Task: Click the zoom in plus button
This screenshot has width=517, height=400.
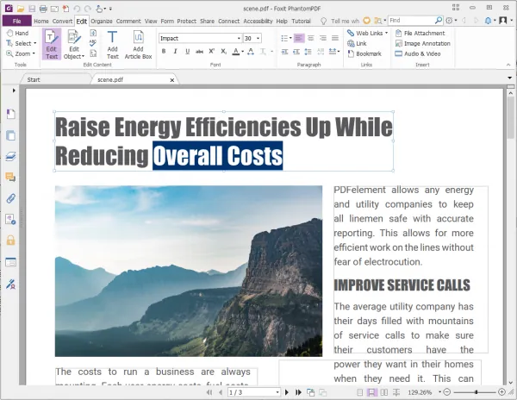Action: 501,392
